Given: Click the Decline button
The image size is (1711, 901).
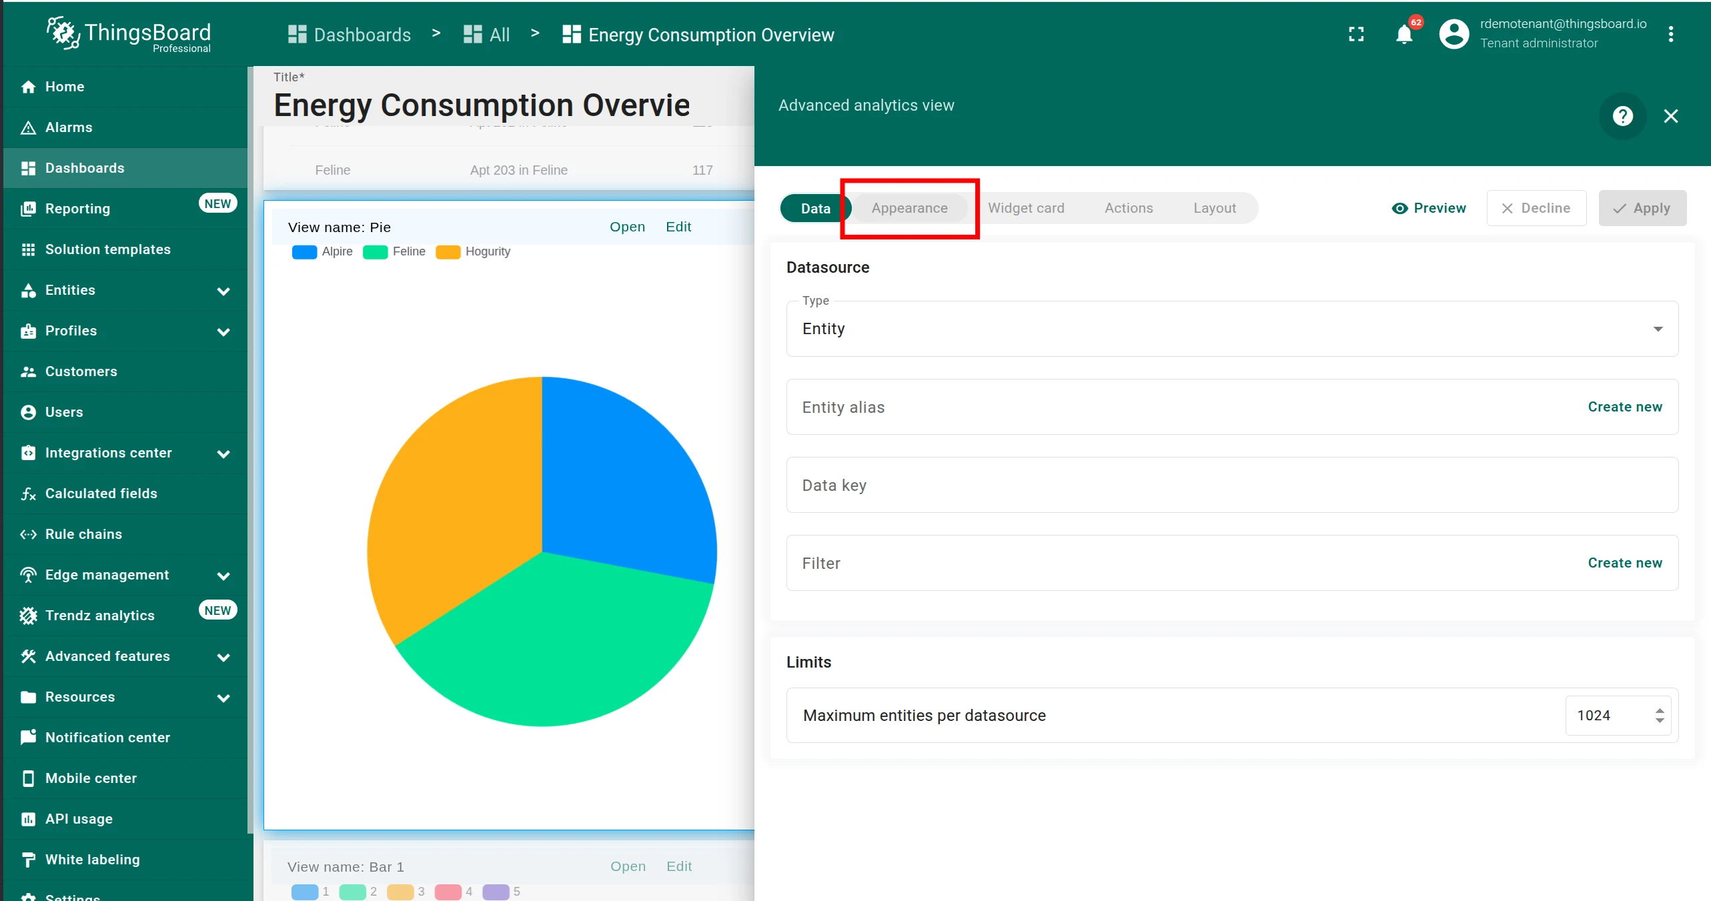Looking at the screenshot, I should pyautogui.click(x=1536, y=208).
